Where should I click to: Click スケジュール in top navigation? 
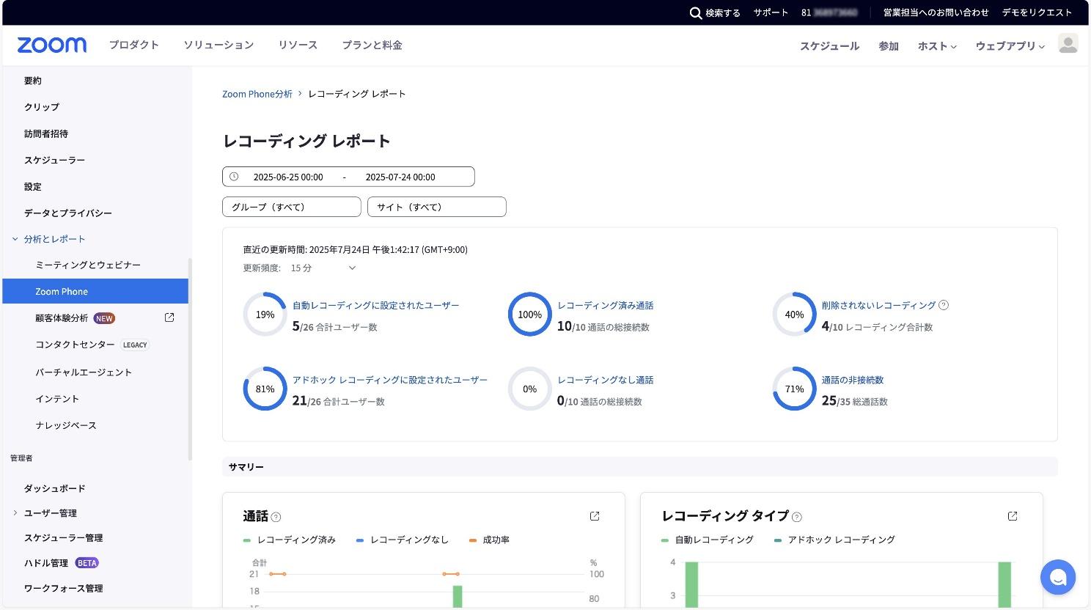(x=829, y=45)
